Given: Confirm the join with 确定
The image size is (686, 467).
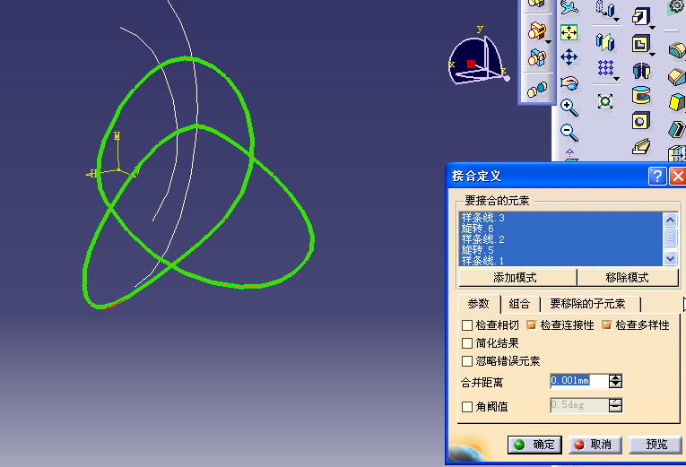Looking at the screenshot, I should pyautogui.click(x=534, y=445).
